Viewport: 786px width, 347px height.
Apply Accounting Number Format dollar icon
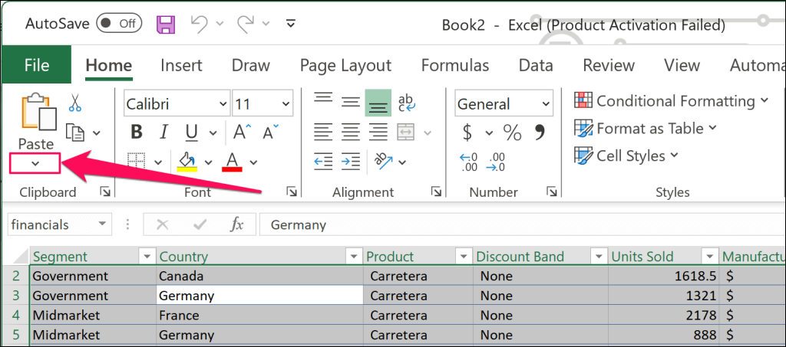point(467,132)
